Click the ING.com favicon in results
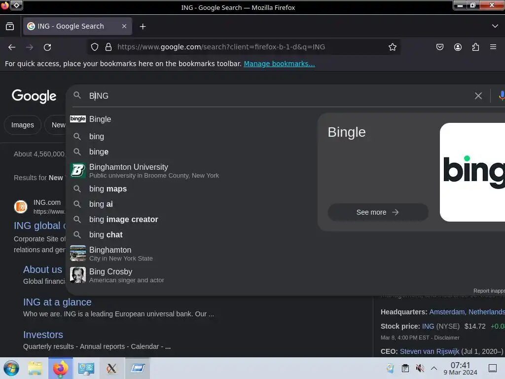This screenshot has width=505, height=379. 21,207
